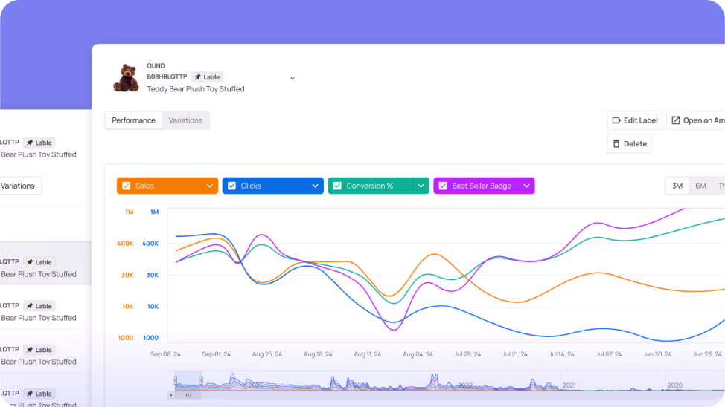Click the trash can icon

[616, 143]
